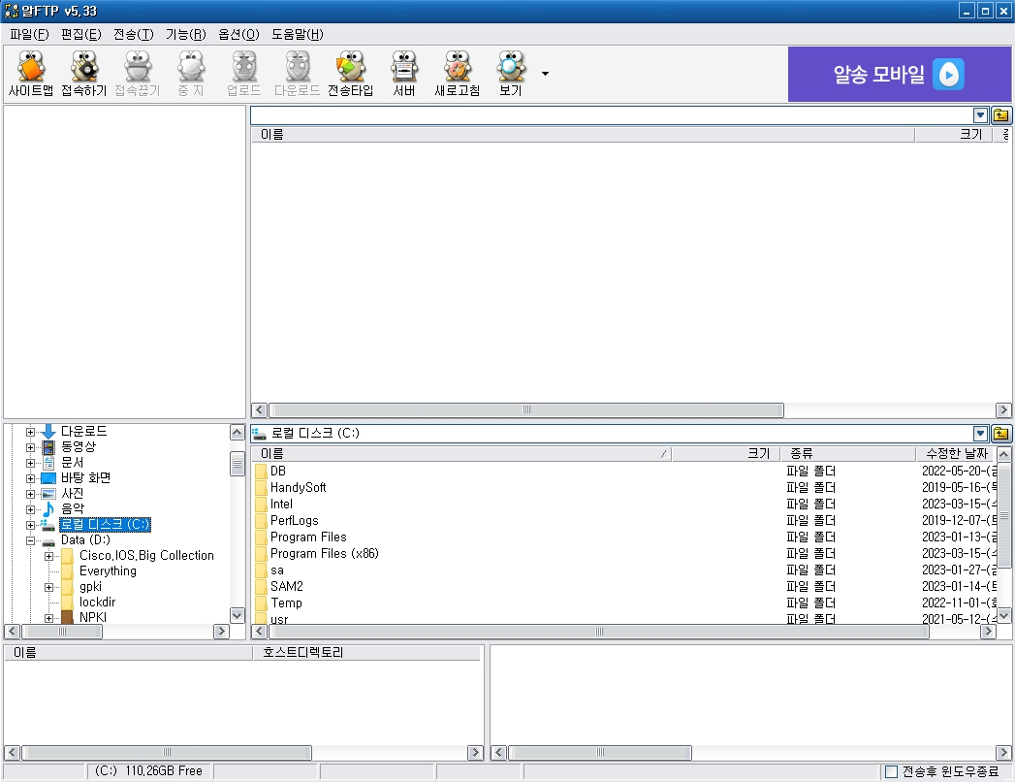The width and height of the screenshot is (1015, 782).
Task: Click the 업로드 upload icon
Action: [244, 73]
